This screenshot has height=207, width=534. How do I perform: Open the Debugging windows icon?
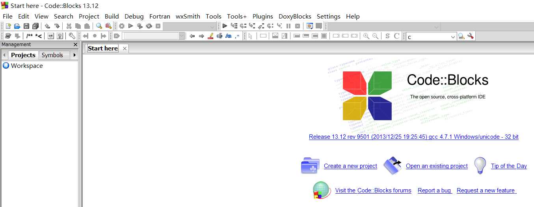click(x=310, y=26)
